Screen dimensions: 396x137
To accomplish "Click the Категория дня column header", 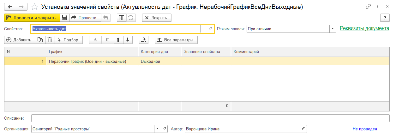I will pyautogui.click(x=154, y=52).
